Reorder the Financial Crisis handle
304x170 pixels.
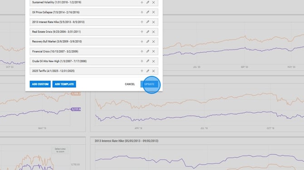click(142, 51)
